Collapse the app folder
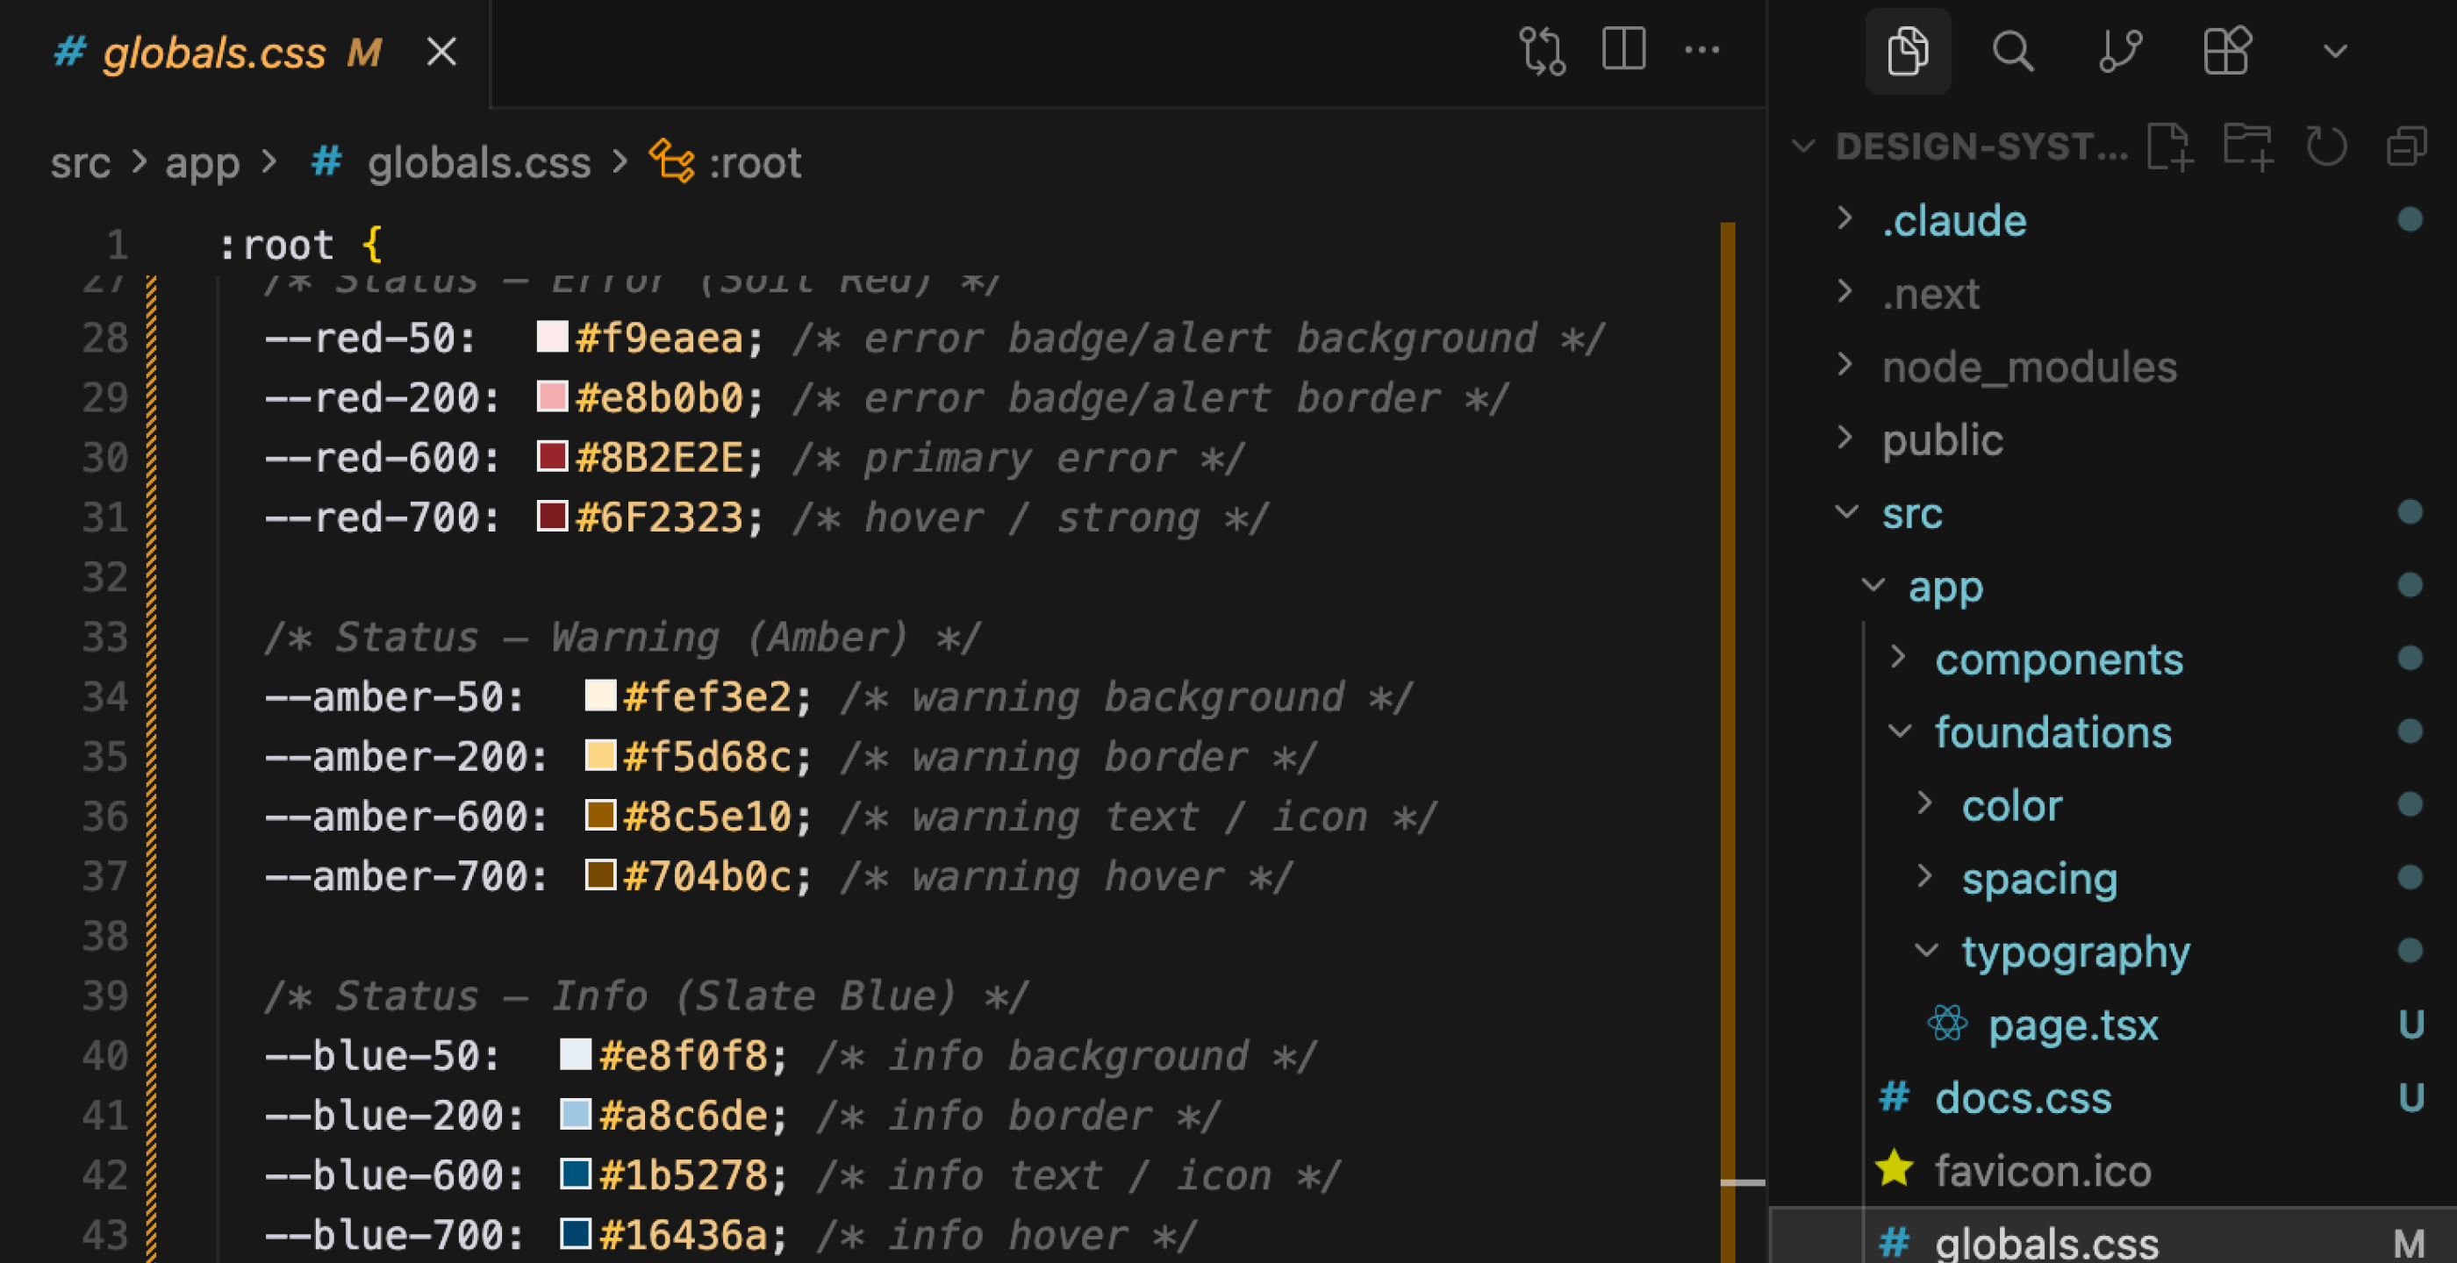This screenshot has width=2457, height=1263. pos(2113,586)
